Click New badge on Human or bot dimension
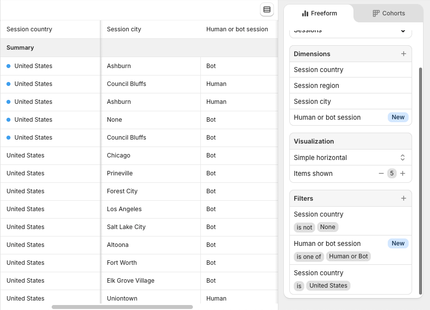The image size is (430, 310). pos(398,117)
